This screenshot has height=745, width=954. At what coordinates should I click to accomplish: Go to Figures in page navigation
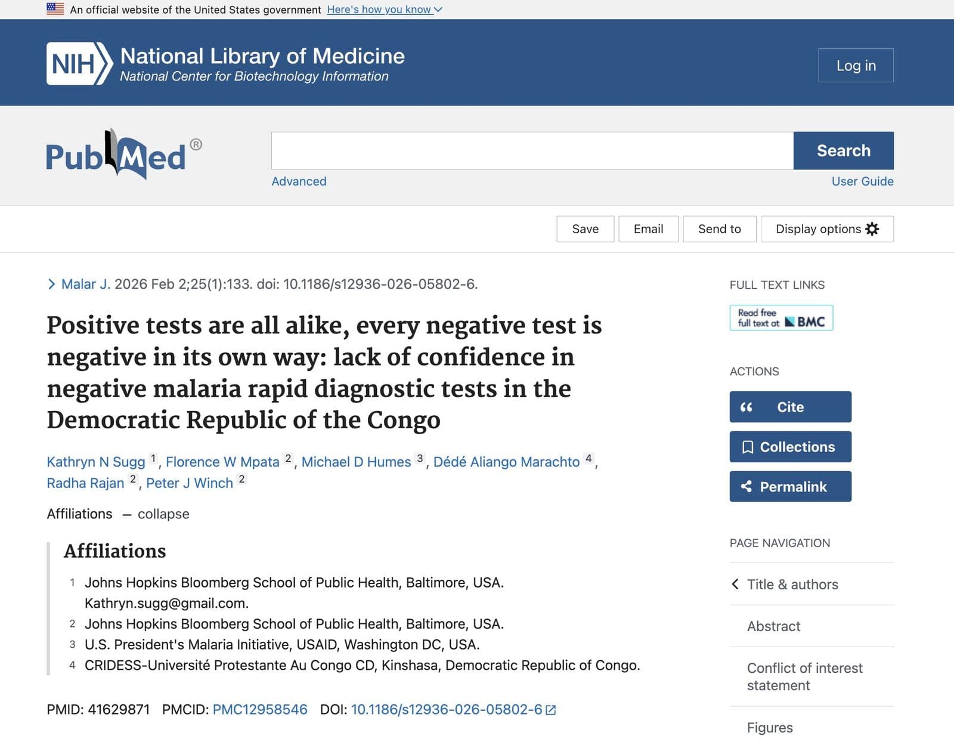coord(770,728)
